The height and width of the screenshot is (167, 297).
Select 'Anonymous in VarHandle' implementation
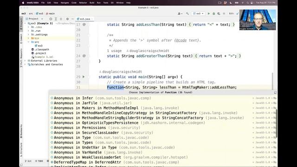pyautogui.click(x=163, y=152)
